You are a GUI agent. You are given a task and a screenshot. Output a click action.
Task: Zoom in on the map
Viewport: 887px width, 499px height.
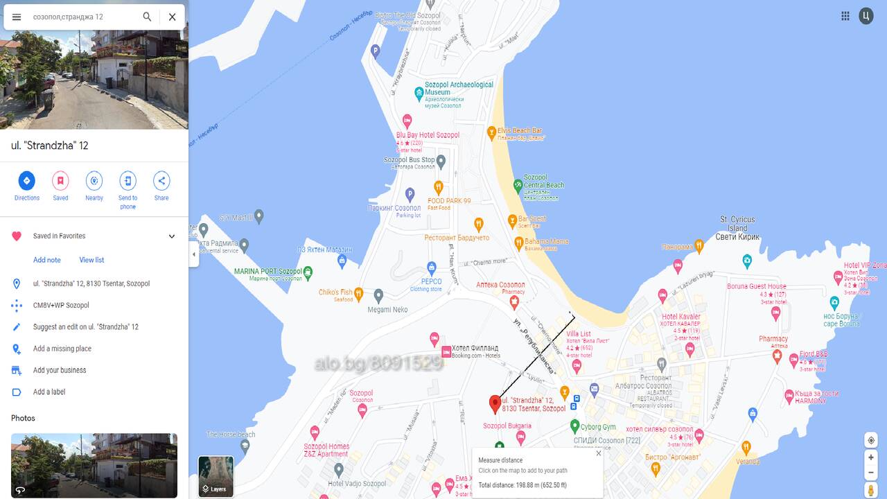pyautogui.click(x=871, y=457)
